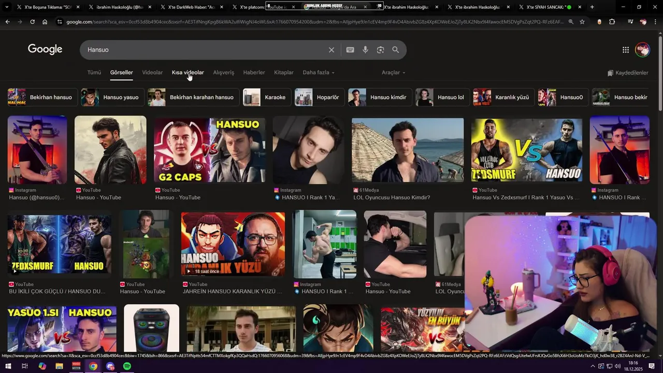Open the Haberler tab
Screen dimensions: 663x373
point(254,73)
